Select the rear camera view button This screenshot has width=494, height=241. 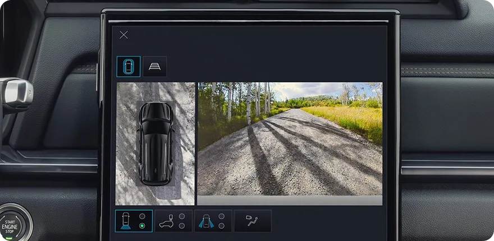[x=134, y=221]
